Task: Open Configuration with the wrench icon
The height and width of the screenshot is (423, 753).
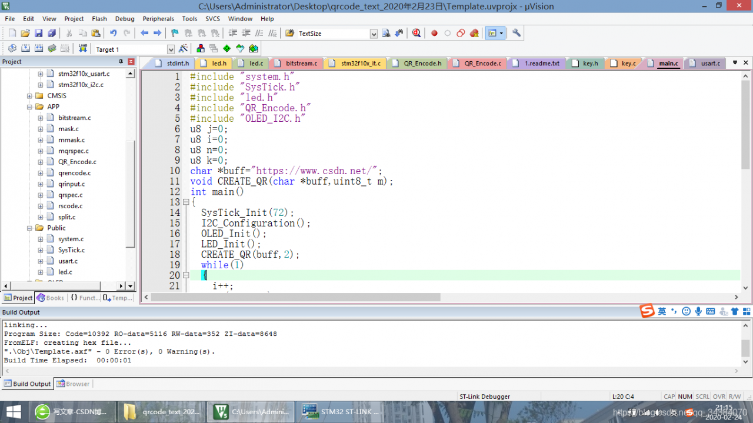Action: pyautogui.click(x=517, y=34)
